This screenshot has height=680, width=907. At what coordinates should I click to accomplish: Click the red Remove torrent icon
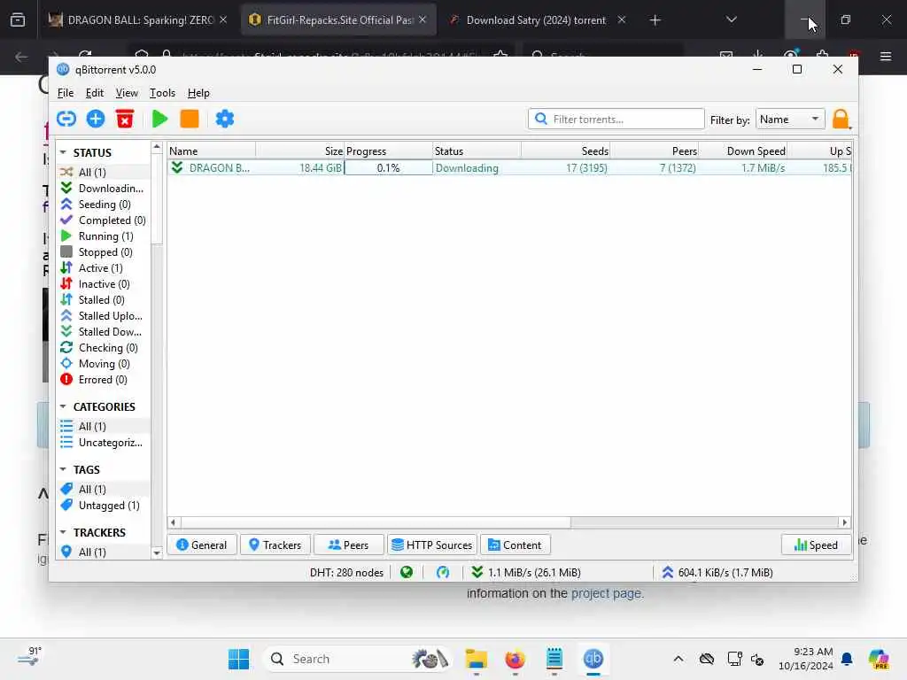(x=125, y=120)
